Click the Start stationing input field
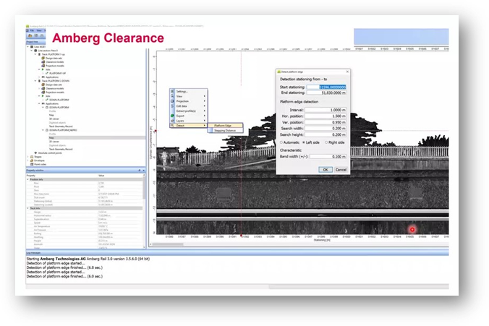 coord(326,87)
